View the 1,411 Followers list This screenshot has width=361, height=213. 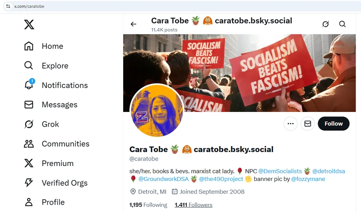[x=193, y=205]
